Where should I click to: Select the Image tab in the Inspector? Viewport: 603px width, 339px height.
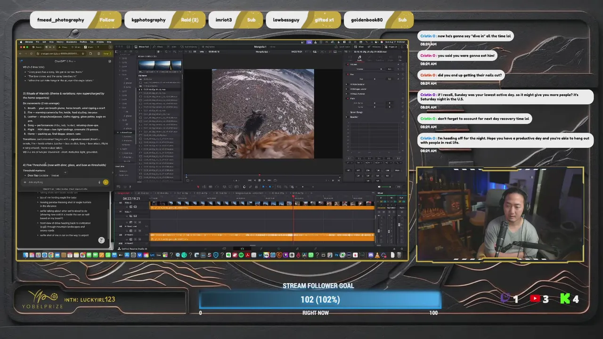tap(391, 58)
